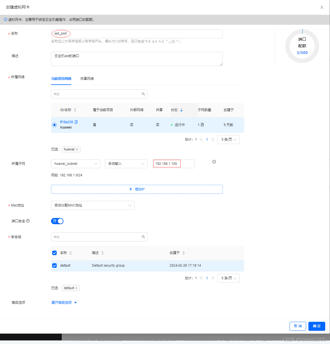330x344 pixels.
Task: Click 状态 column sort icon
Action: coord(181,110)
